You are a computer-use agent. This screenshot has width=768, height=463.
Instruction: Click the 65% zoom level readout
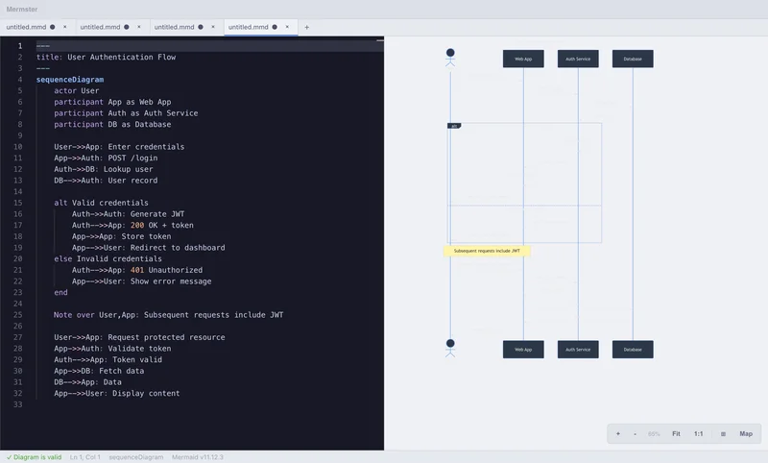coord(654,434)
